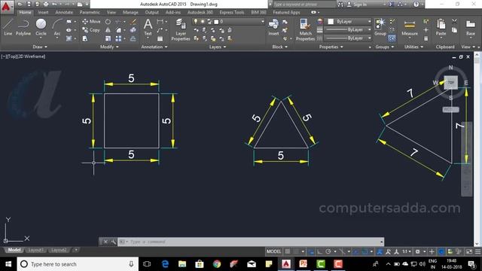The width and height of the screenshot is (482, 271).
Task: Click the Group tool
Action: (x=380, y=27)
